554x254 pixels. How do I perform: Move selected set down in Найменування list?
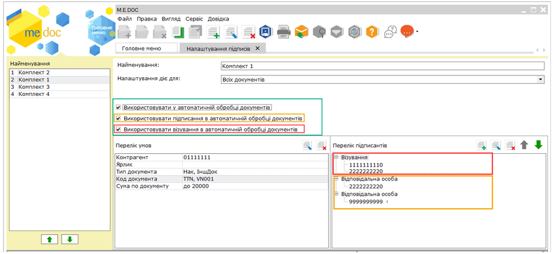click(x=70, y=239)
